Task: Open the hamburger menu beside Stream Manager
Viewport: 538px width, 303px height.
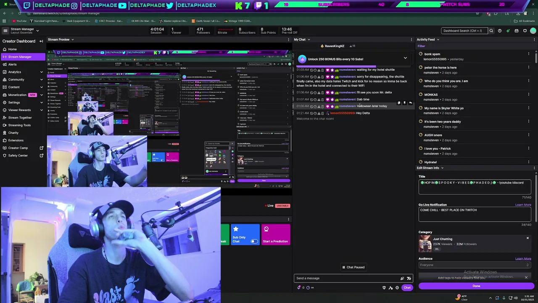Action: (x=5, y=31)
